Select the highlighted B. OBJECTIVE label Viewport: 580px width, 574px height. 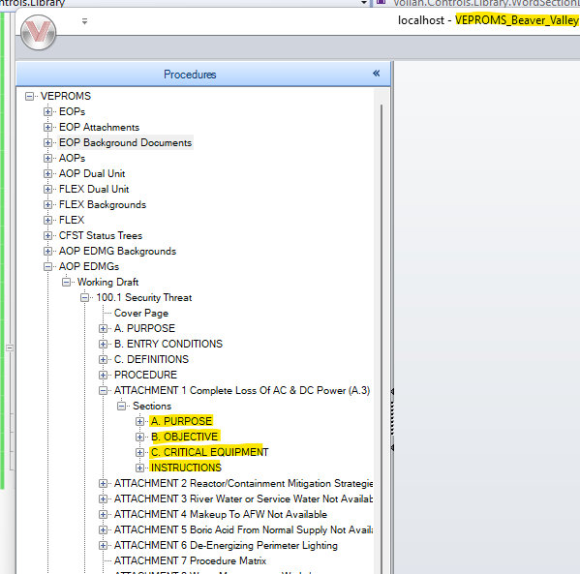click(x=185, y=437)
